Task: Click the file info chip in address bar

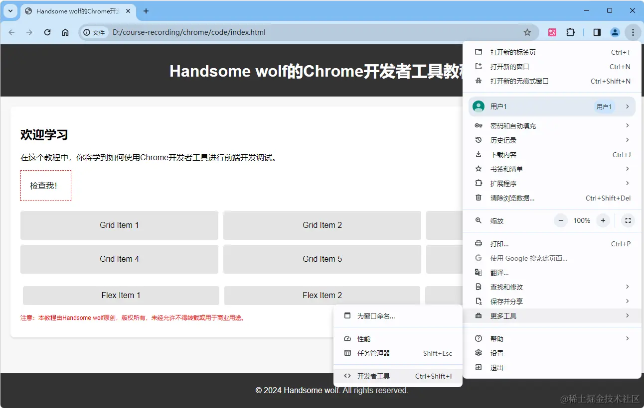Action: pos(94,32)
